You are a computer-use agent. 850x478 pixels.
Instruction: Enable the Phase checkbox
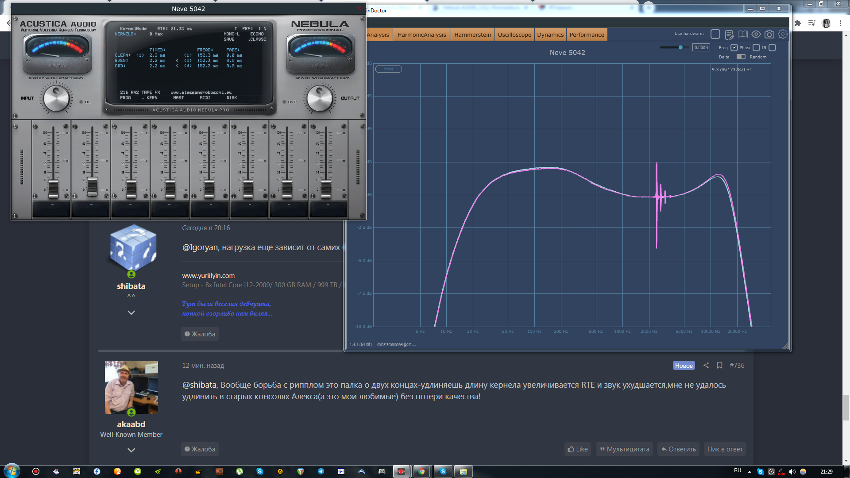click(x=756, y=47)
